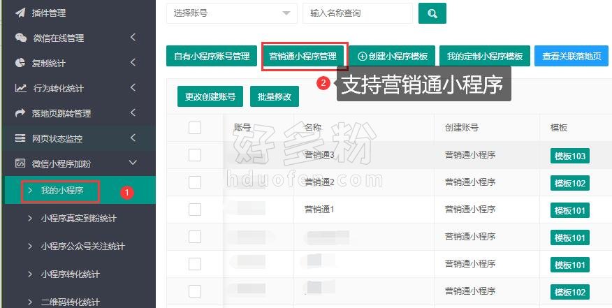
Task: Expand 网页状态监控 with its chevron
Action: click(x=133, y=138)
